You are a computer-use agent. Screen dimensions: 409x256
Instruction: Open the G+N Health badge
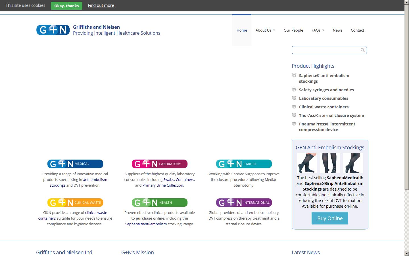tap(160, 203)
